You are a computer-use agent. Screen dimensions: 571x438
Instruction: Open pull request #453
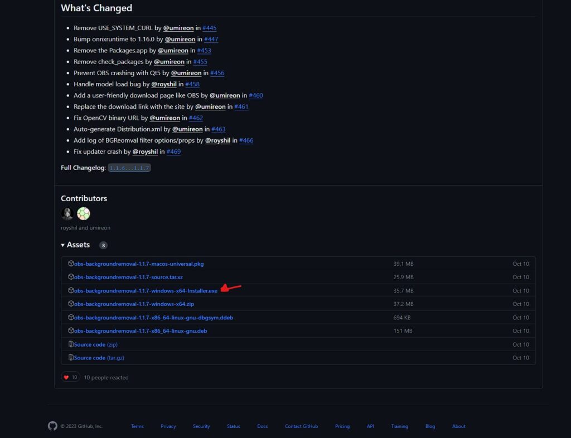(x=204, y=51)
